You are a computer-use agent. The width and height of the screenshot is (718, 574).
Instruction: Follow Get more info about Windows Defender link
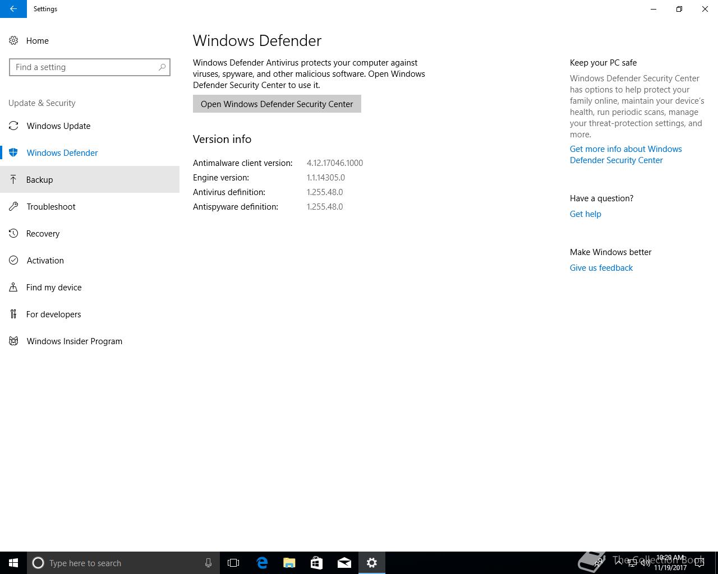pos(626,155)
